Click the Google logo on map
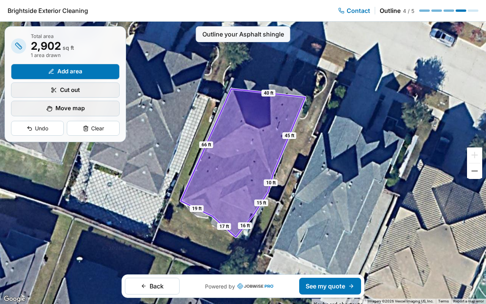 click(x=14, y=299)
